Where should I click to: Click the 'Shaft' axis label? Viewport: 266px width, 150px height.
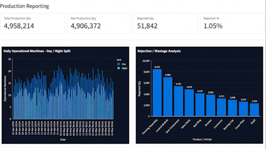pos(253,121)
